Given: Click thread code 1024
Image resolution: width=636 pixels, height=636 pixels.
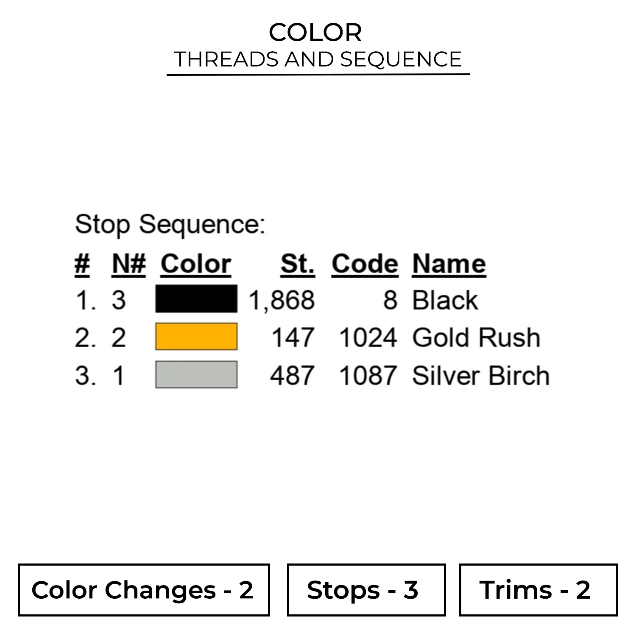Looking at the screenshot, I should pos(368,338).
